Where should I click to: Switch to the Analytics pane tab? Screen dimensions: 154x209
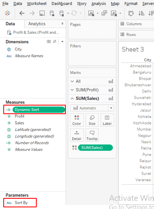(x=37, y=24)
